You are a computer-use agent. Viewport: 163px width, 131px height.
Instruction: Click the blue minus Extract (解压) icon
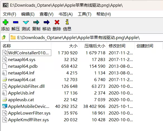16,22
